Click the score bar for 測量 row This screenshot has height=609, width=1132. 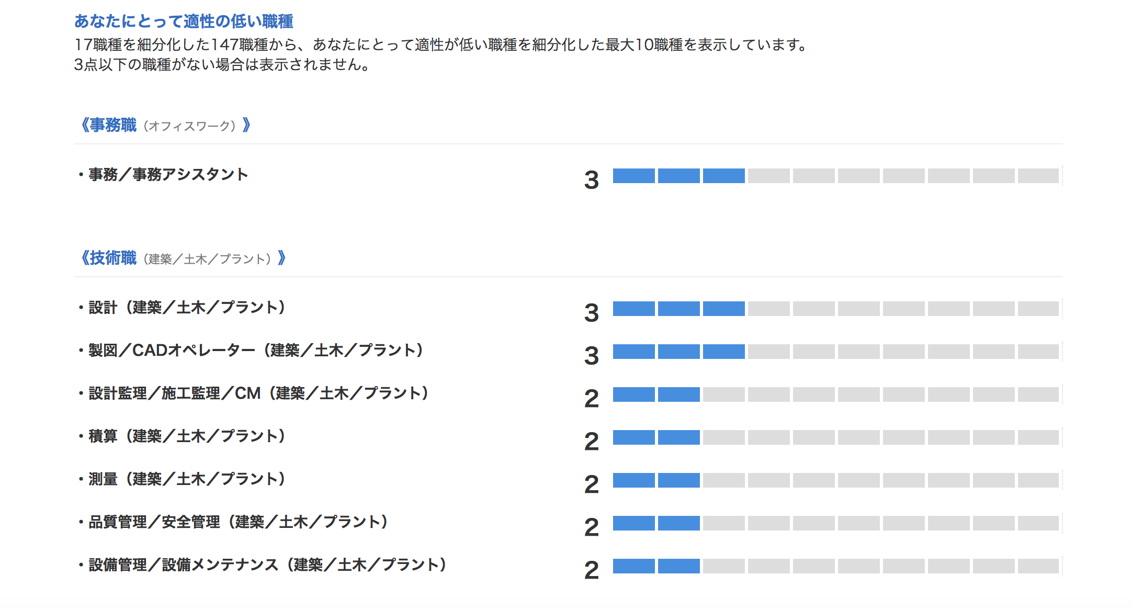coord(836,480)
